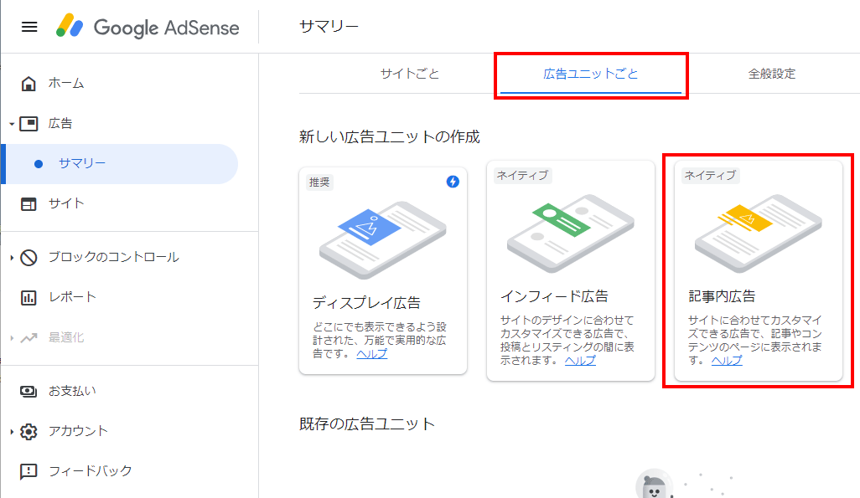Image resolution: width=860 pixels, height=498 pixels.
Task: Select the 広告ユニットごと tab
Action: [591, 74]
